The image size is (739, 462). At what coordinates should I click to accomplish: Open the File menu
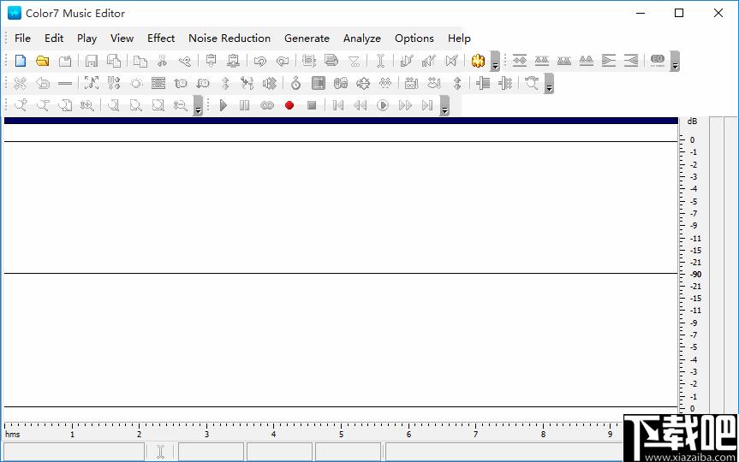click(x=22, y=38)
